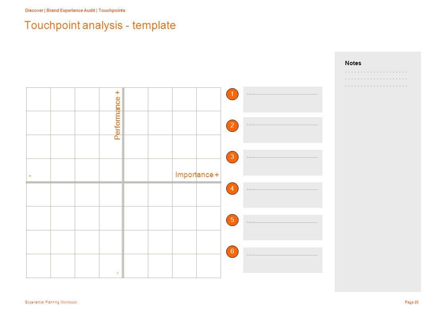Click the Experiential Planning Workbook footer text

coord(51,302)
